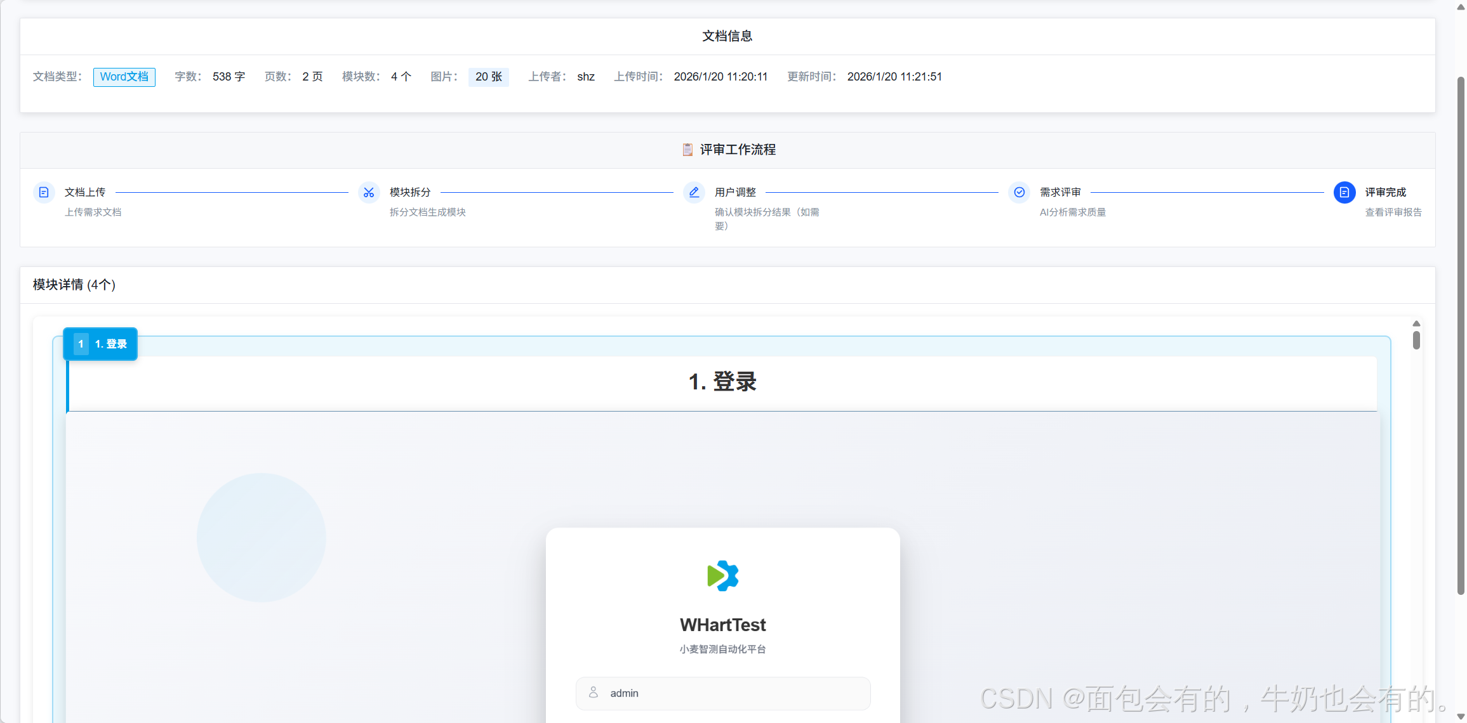Viewport: 1467px width, 723px height.
Task: Click the 1. 登录 module heading
Action: tap(722, 382)
